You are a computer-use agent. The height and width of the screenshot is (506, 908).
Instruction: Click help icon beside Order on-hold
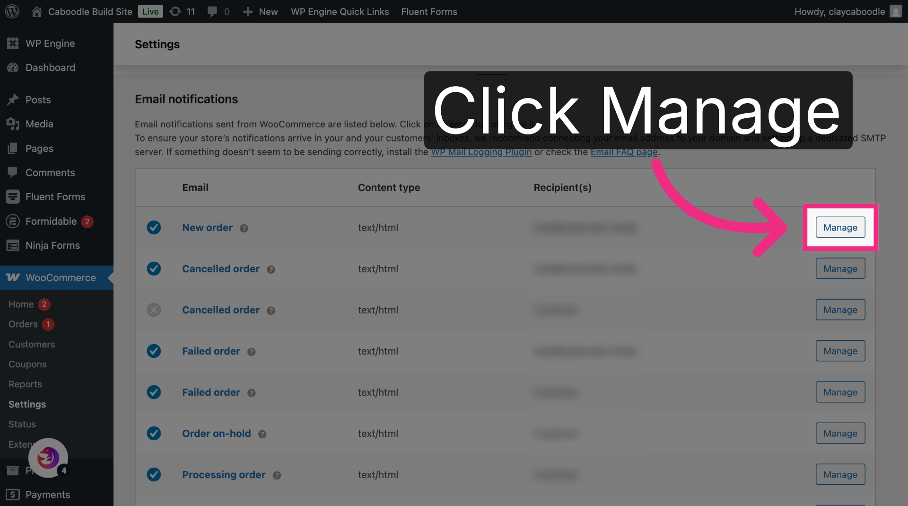262,434
